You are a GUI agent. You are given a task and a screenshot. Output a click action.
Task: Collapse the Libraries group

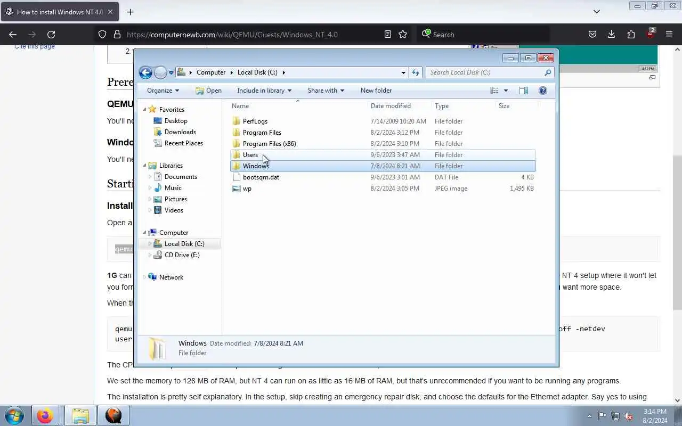click(144, 166)
